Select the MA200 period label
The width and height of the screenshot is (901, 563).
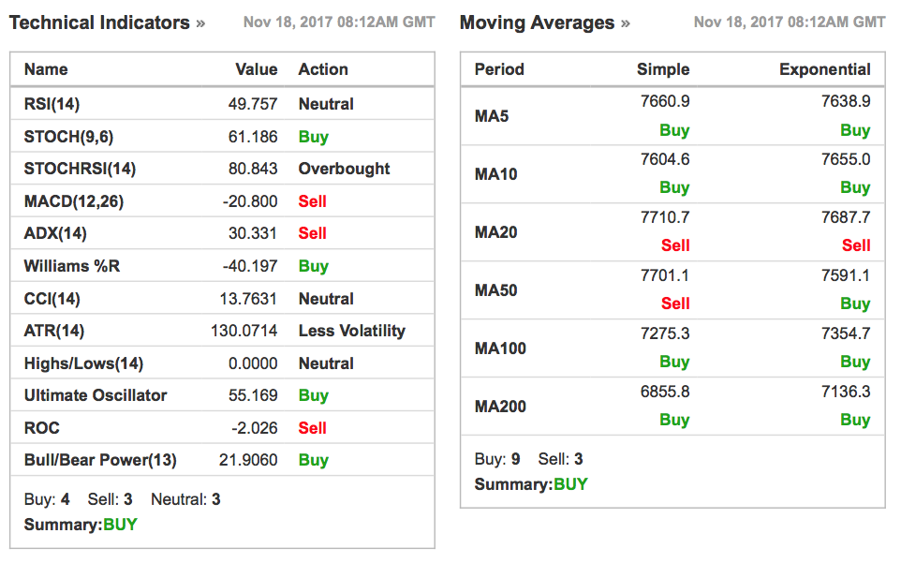coord(500,407)
